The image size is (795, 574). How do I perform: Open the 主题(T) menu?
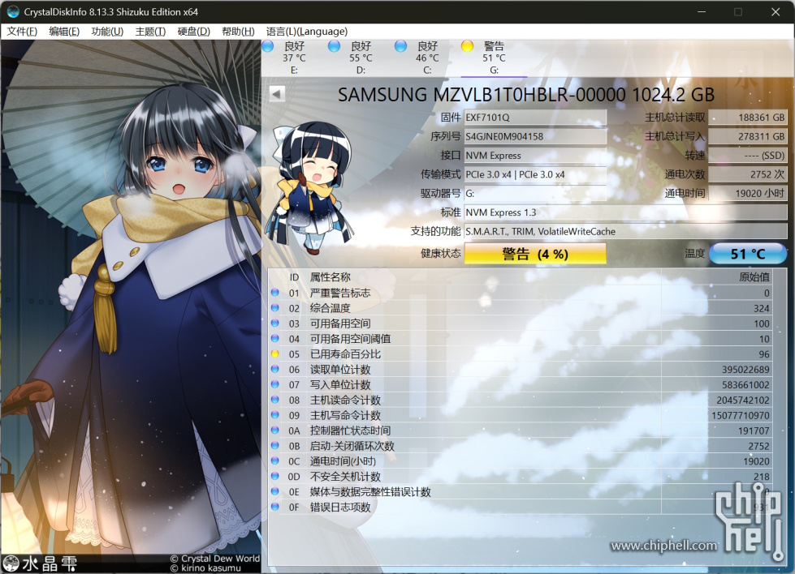point(150,32)
